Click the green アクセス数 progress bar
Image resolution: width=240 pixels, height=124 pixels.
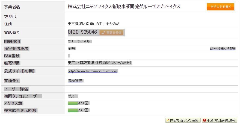coord(73,103)
